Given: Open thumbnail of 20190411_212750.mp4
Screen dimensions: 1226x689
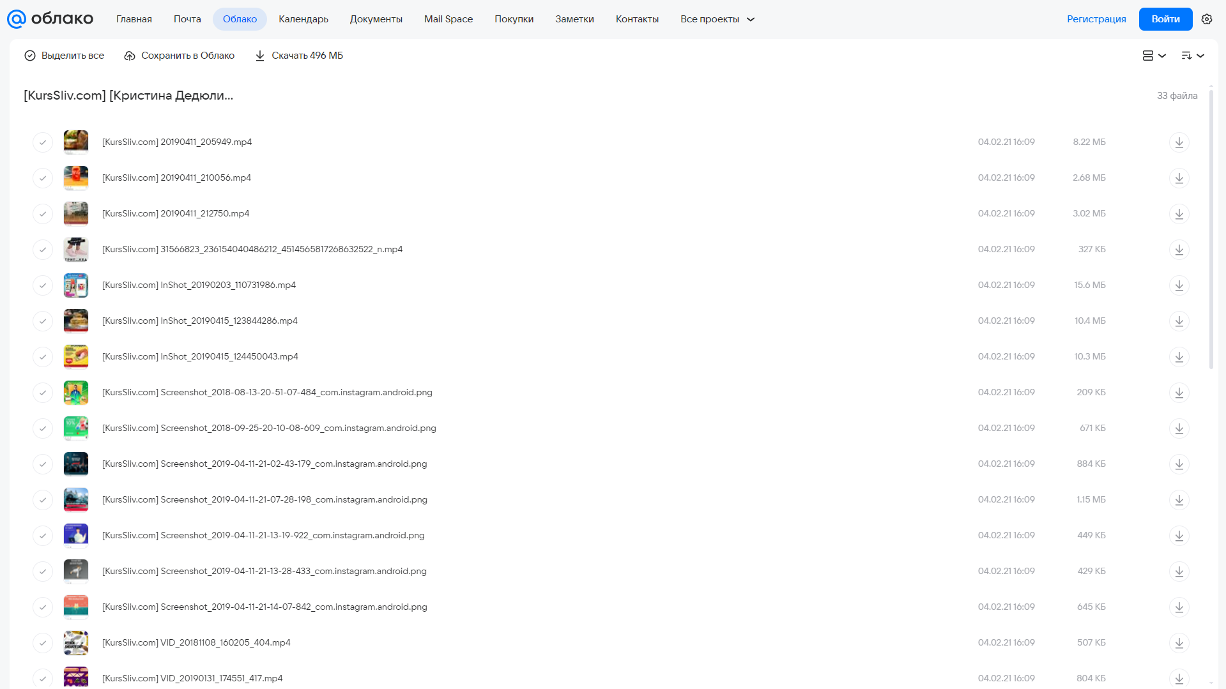Looking at the screenshot, I should point(76,213).
